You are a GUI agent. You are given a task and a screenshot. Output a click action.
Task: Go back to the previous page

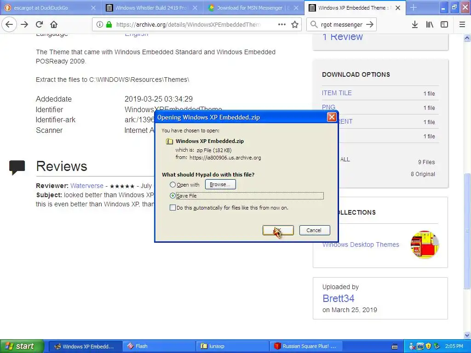[x=9, y=24]
